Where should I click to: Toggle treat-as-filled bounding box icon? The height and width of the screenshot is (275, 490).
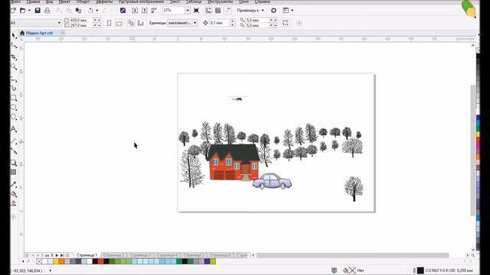[x=286, y=22]
